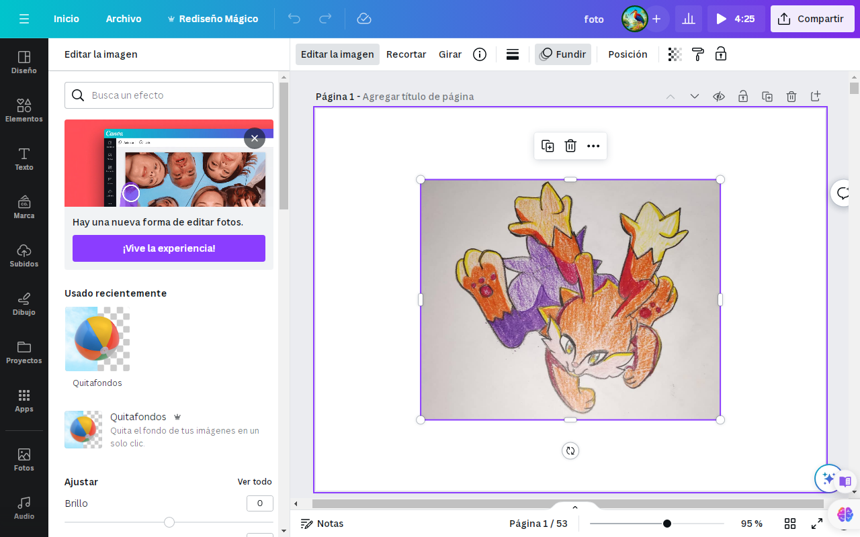
Task: Open analytics bar chart icon
Action: [689, 19]
